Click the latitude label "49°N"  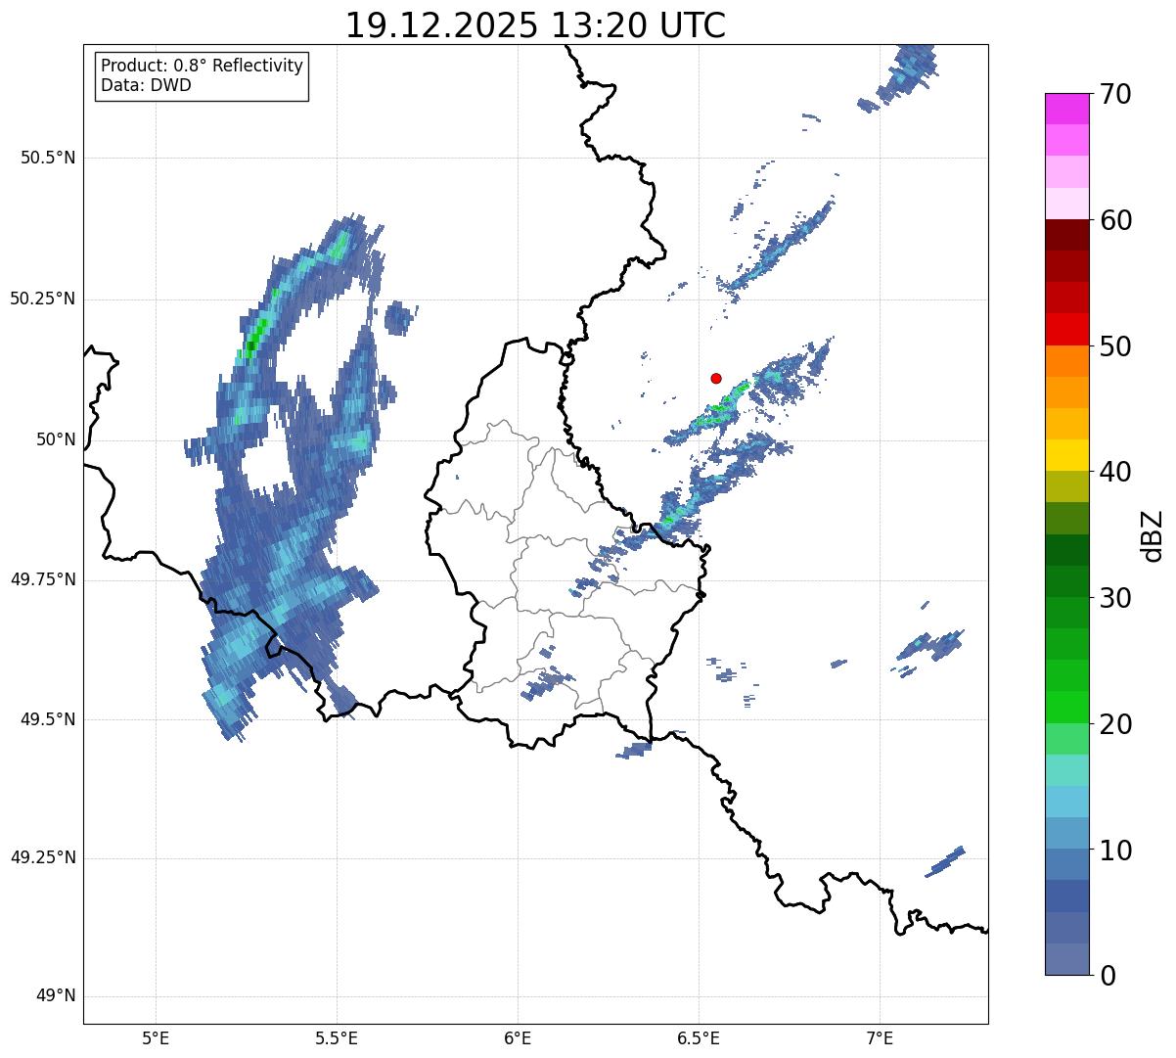coord(56,996)
